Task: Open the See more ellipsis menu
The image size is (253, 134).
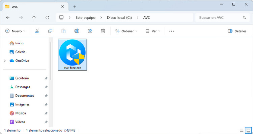Action: pos(171,31)
